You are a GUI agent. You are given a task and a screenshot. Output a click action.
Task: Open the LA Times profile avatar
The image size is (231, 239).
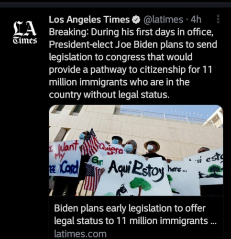pos(25,32)
